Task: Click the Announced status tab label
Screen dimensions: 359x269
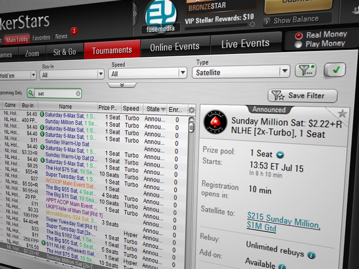Action: coord(269,110)
